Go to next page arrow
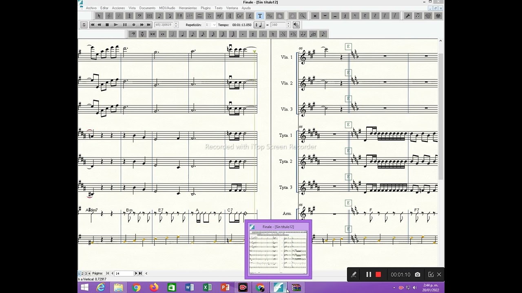Viewport: 522px width, 293px height. pos(136,273)
